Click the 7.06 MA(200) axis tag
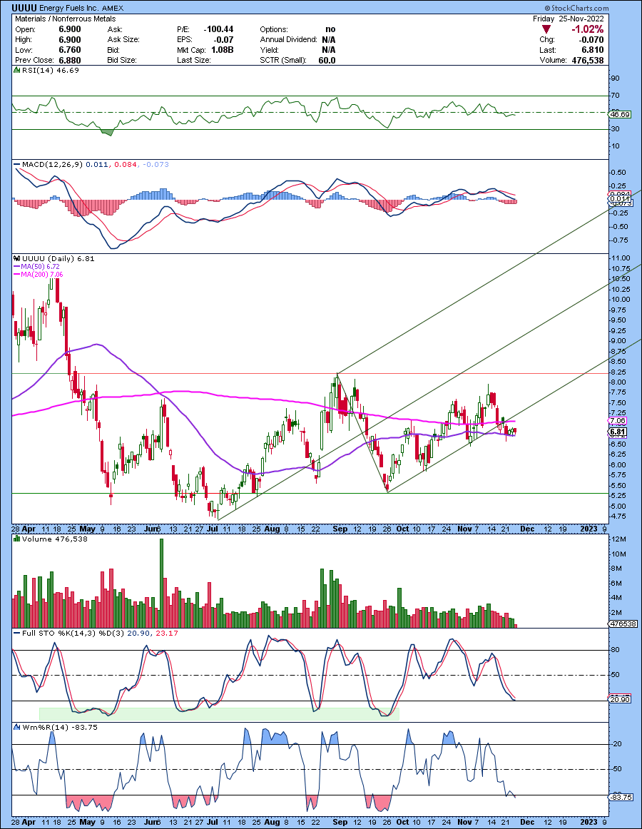This screenshot has height=829, width=642. click(618, 421)
